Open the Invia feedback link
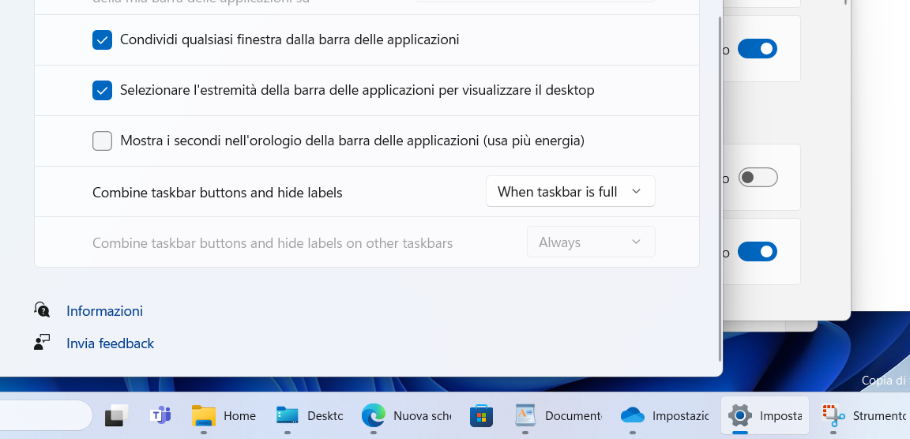Viewport: 910px width, 439px height. coord(111,343)
